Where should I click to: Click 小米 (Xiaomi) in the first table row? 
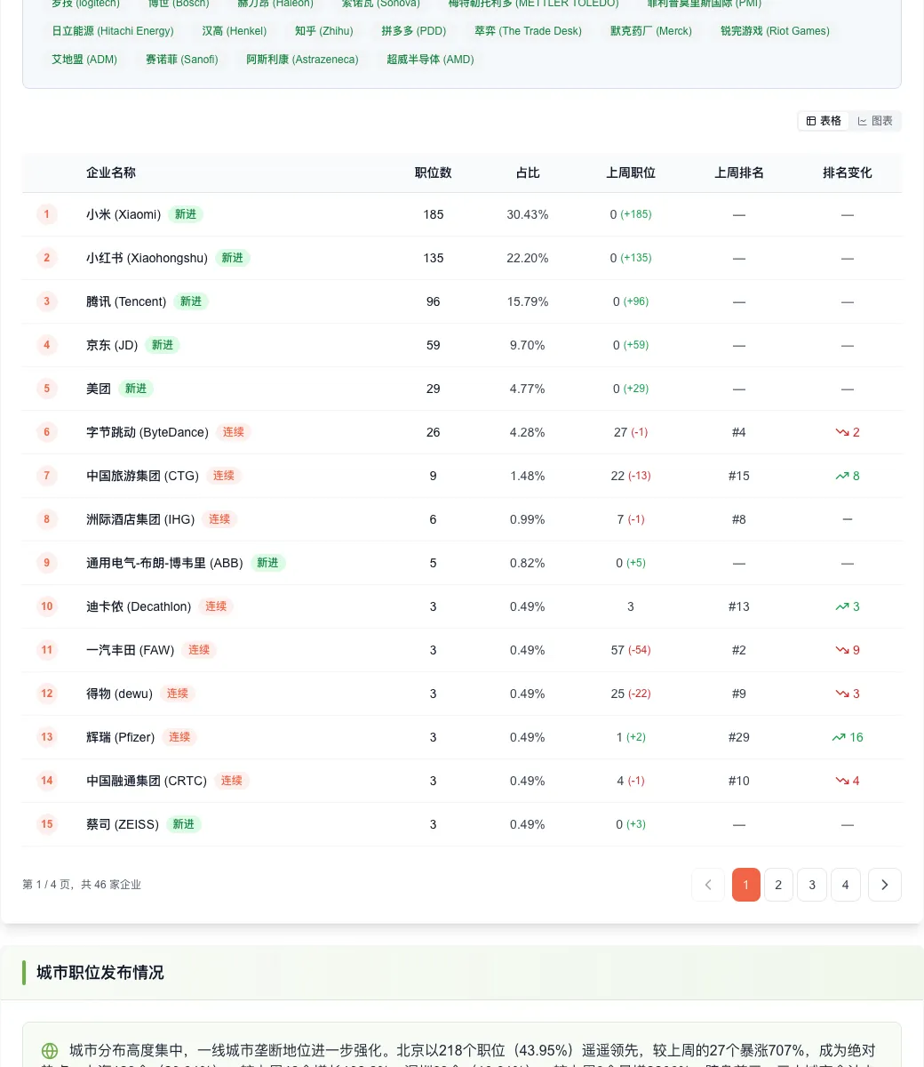click(x=123, y=214)
